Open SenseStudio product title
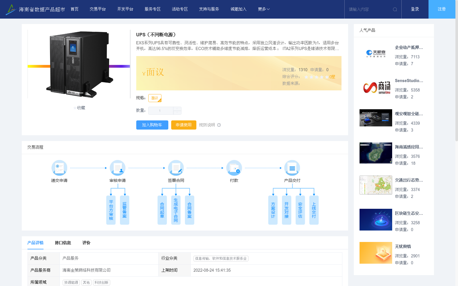This screenshot has height=286, width=458. point(409,81)
